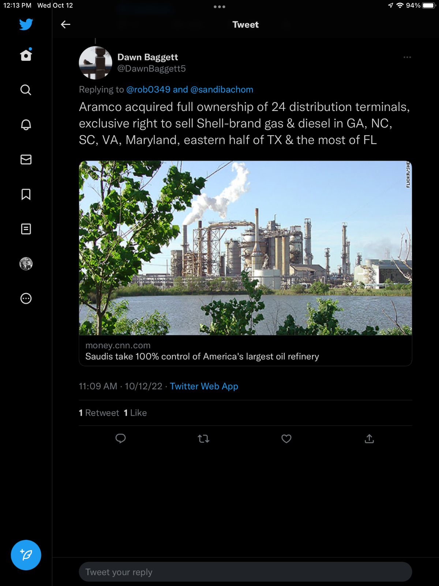
Task: Open the sidebar More circle menu
Action: click(26, 298)
